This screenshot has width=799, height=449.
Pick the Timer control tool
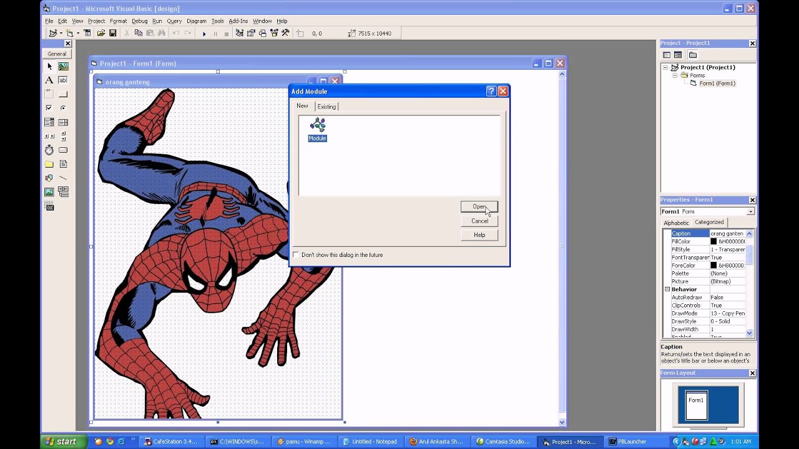[x=49, y=150]
